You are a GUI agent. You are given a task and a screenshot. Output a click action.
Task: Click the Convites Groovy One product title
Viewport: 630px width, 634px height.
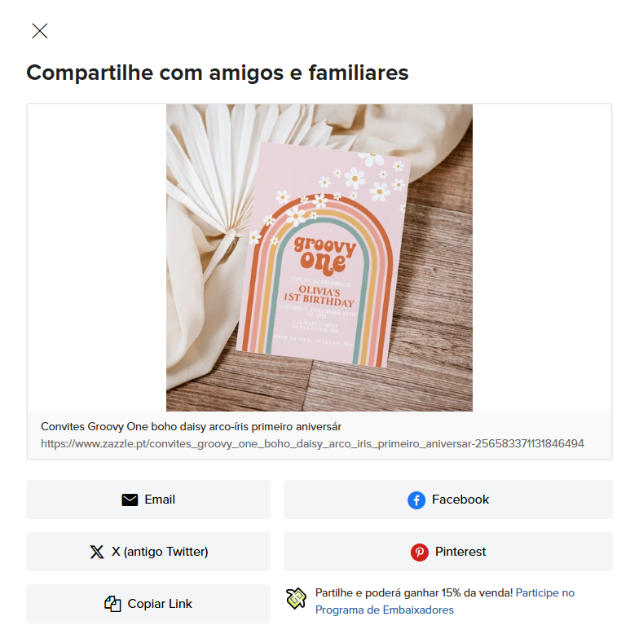191,426
